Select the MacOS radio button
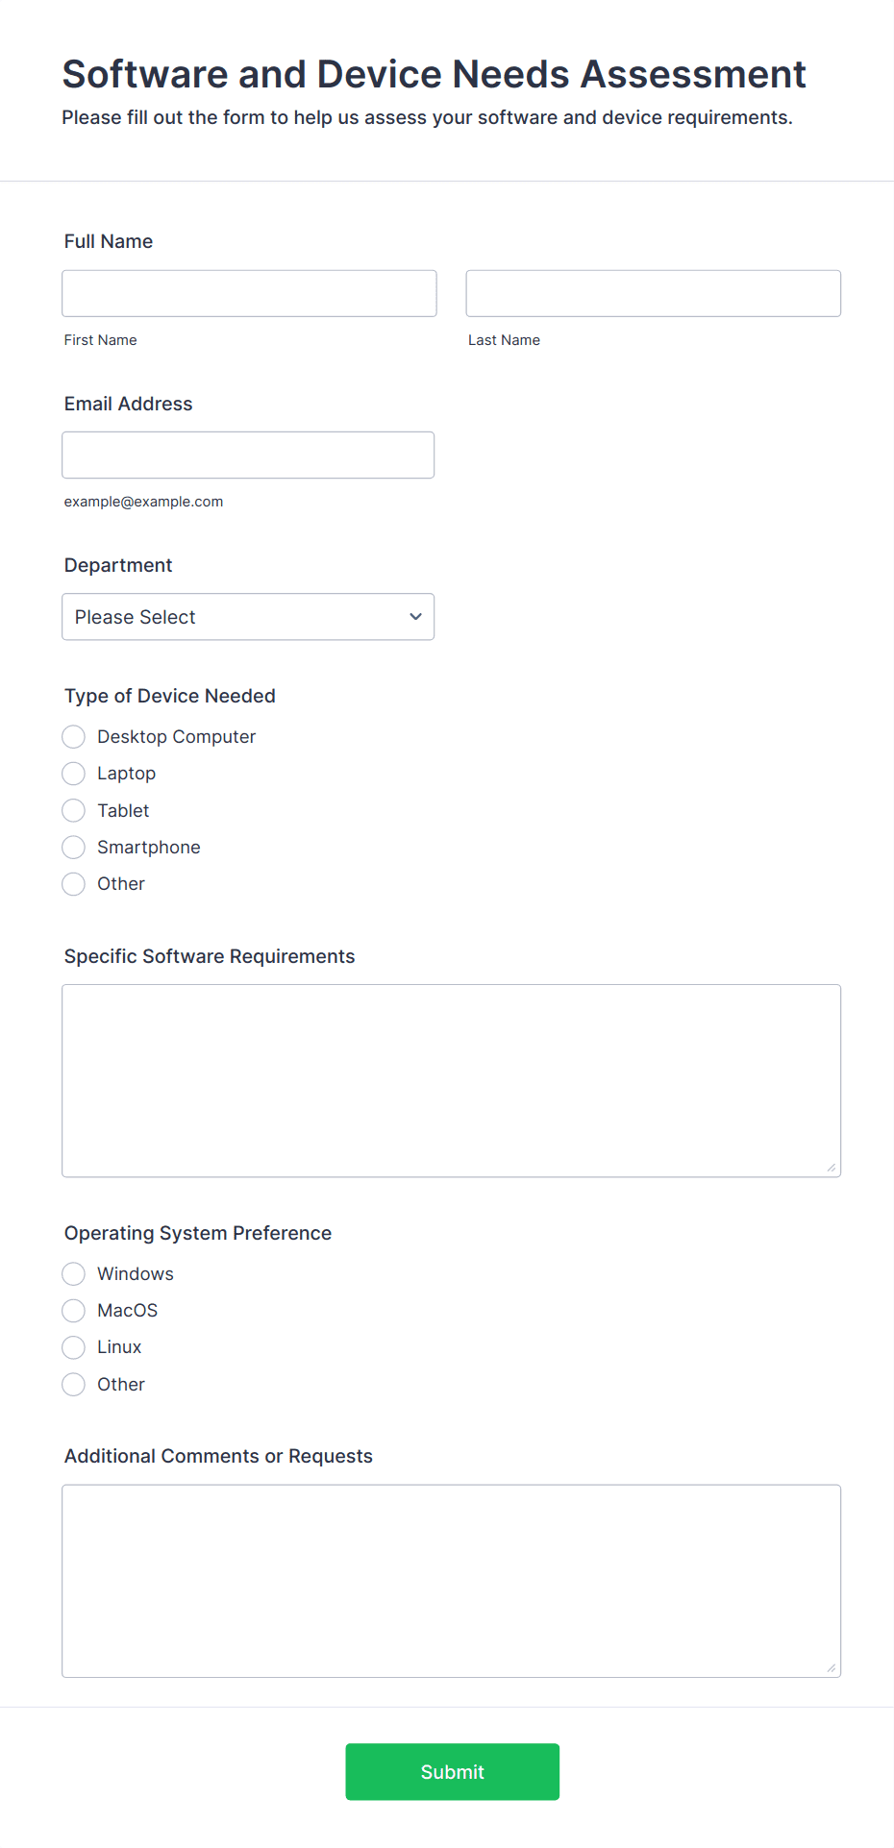The height and width of the screenshot is (1848, 894). (x=74, y=1311)
